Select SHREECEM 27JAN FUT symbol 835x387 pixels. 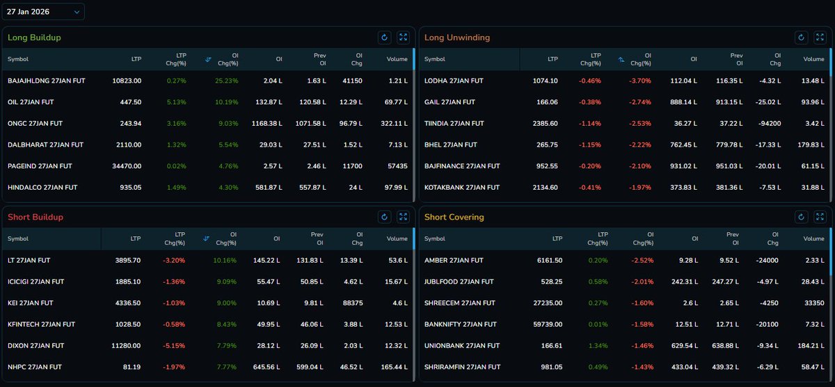pos(461,303)
